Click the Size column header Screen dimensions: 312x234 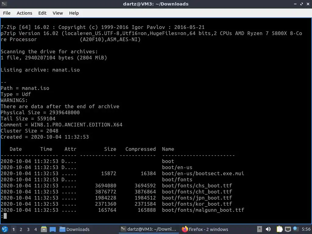pyautogui.click(x=110, y=149)
